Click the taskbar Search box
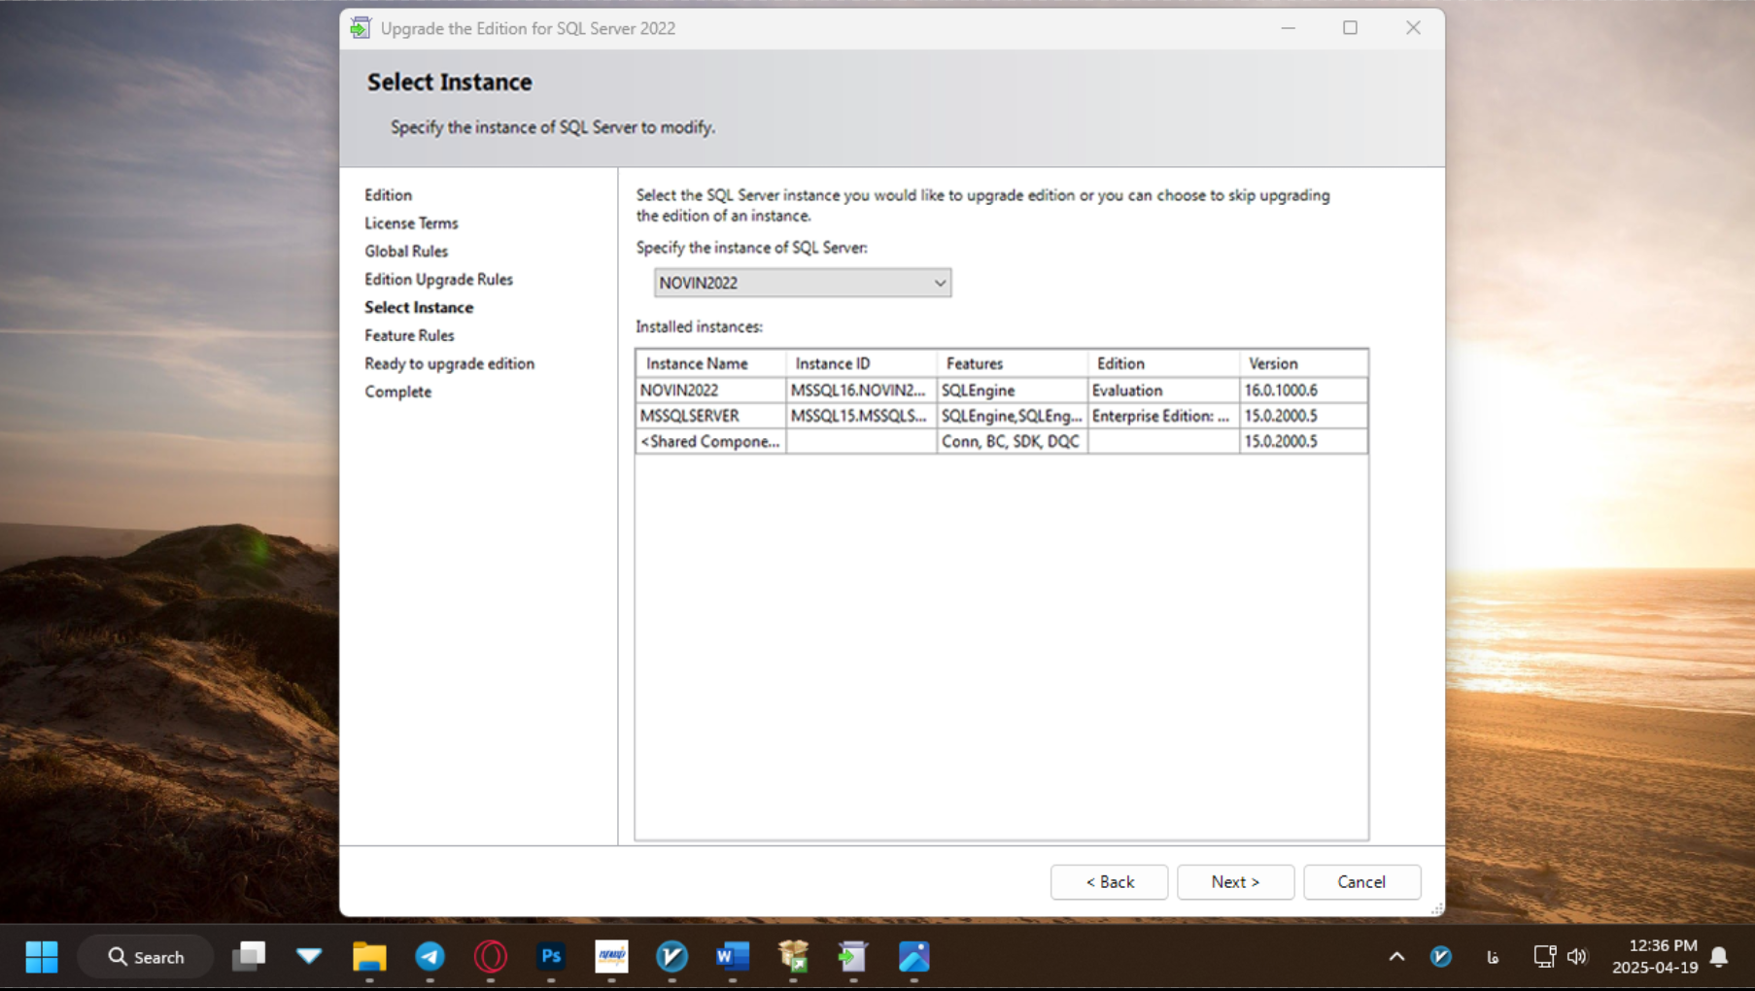The image size is (1755, 991). click(x=146, y=957)
